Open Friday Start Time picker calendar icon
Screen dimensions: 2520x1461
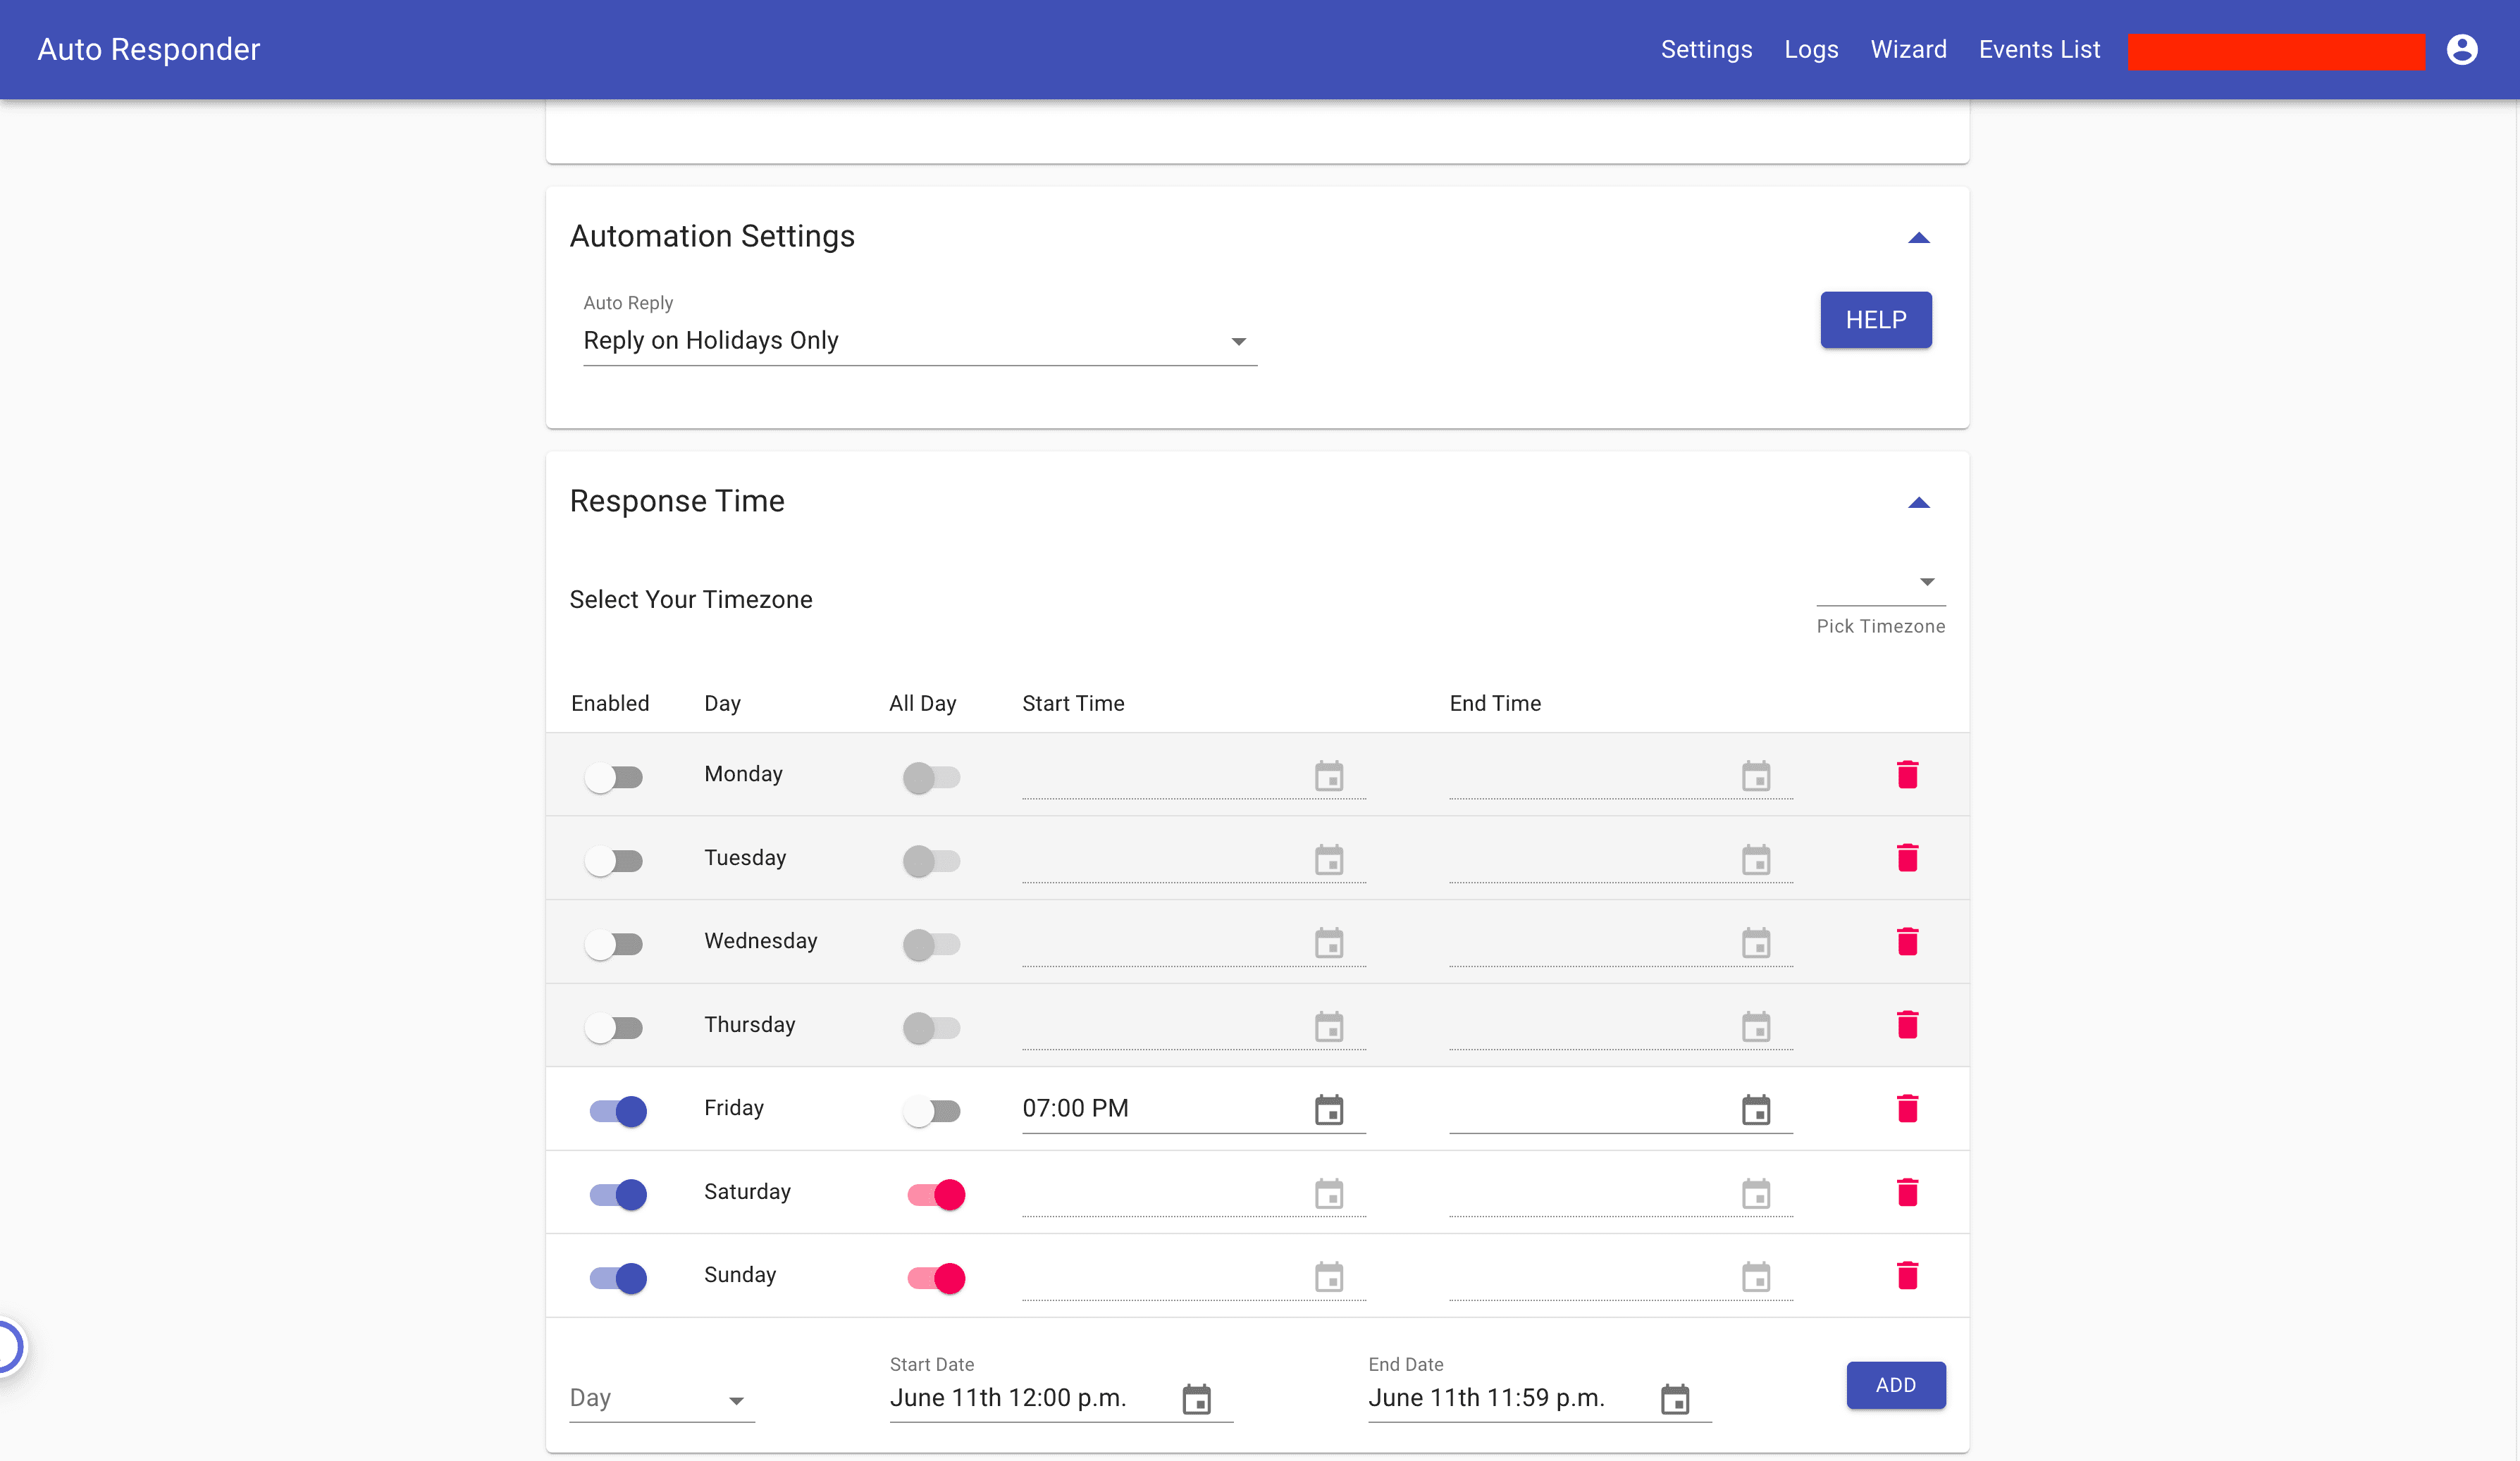pyautogui.click(x=1329, y=1109)
